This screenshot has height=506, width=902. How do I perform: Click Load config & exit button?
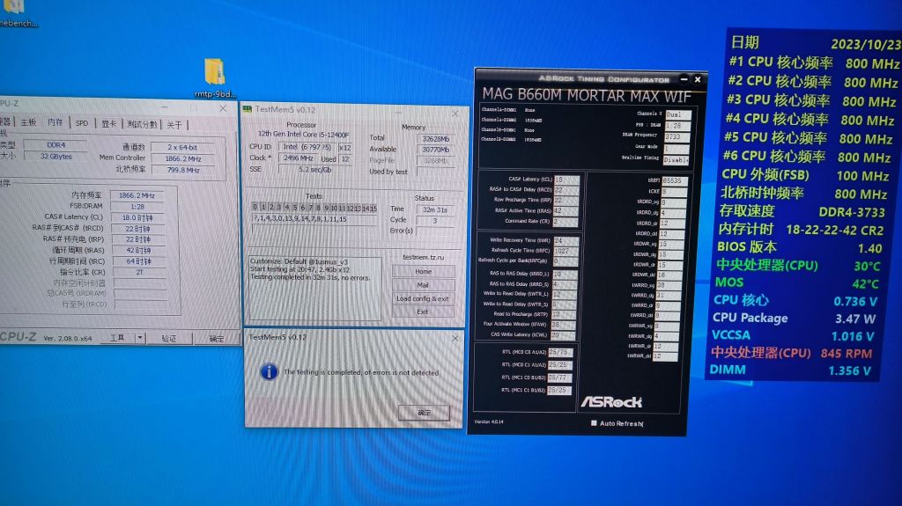423,298
